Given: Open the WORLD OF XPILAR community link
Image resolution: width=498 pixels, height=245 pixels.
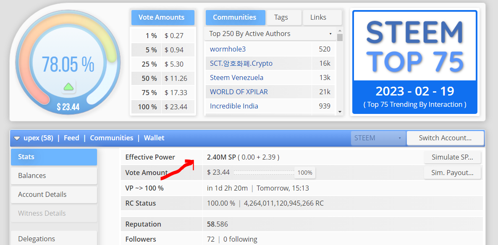Looking at the screenshot, I should tap(239, 92).
